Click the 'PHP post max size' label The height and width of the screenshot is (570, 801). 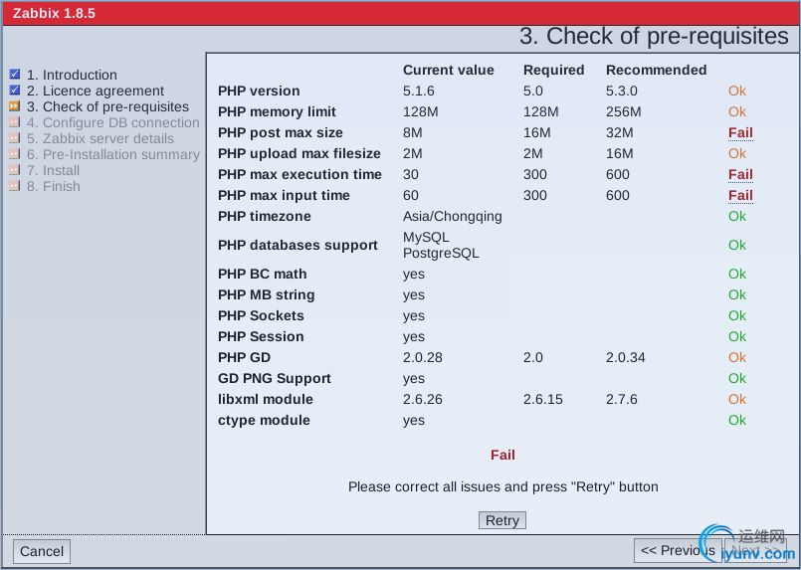pyautogui.click(x=281, y=132)
